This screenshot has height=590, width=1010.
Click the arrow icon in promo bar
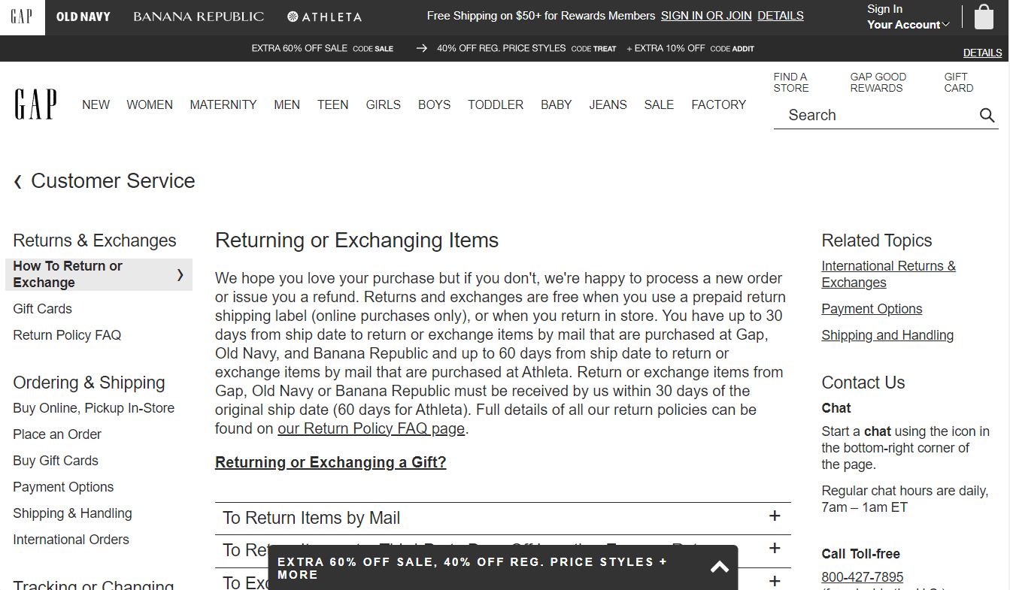(x=422, y=48)
